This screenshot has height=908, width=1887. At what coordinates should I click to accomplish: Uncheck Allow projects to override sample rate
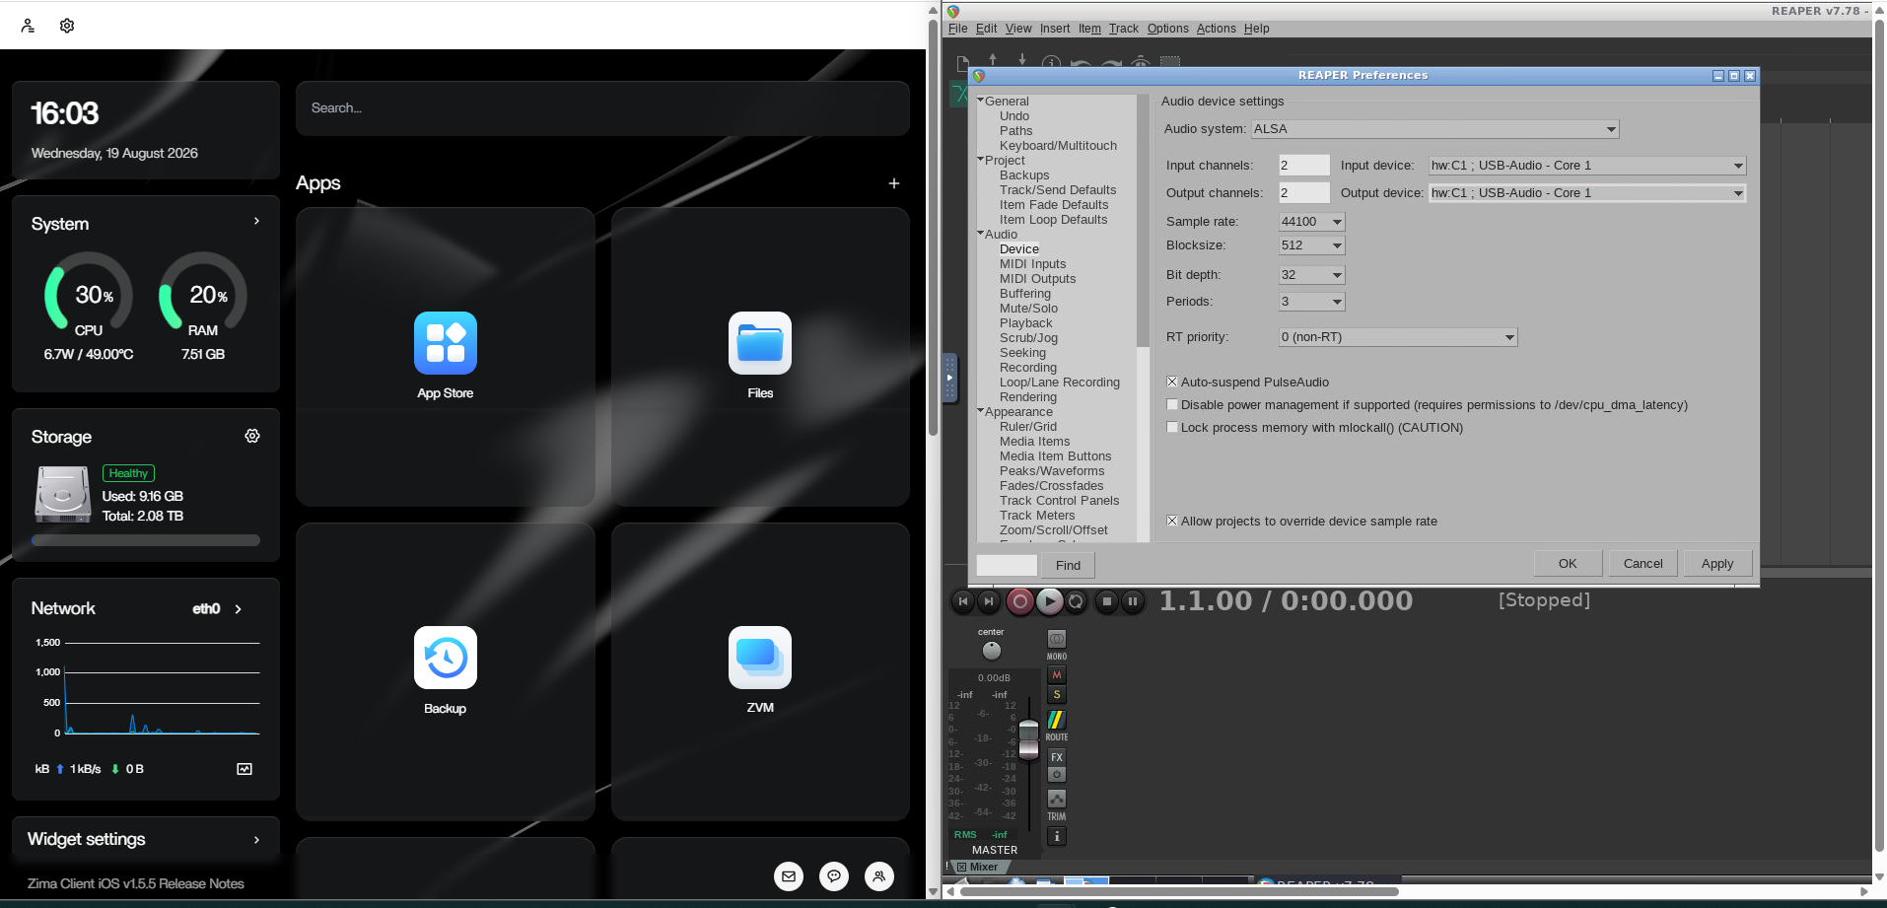(1172, 521)
